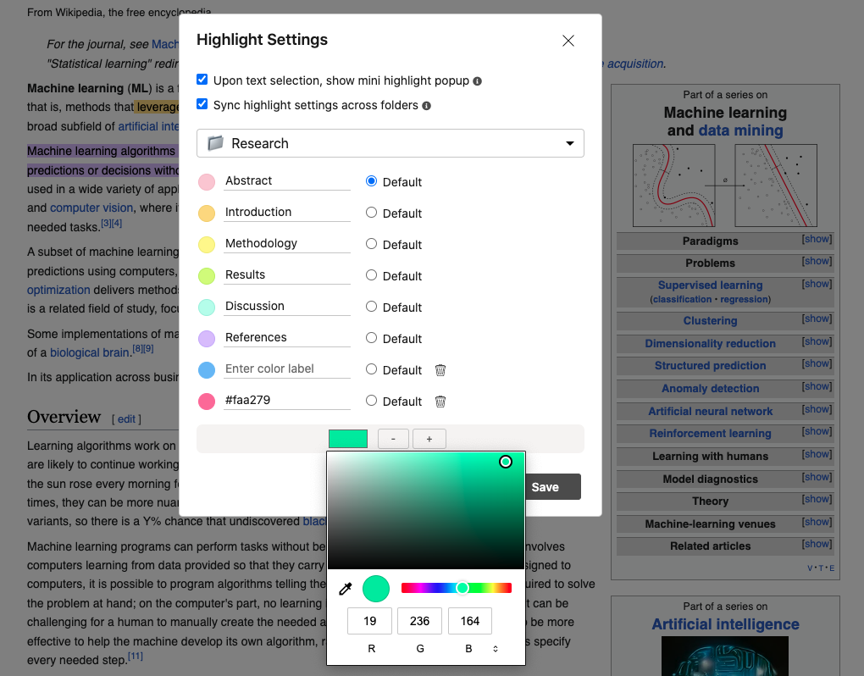
Task: Click the hue slider handle
Action: tap(462, 588)
